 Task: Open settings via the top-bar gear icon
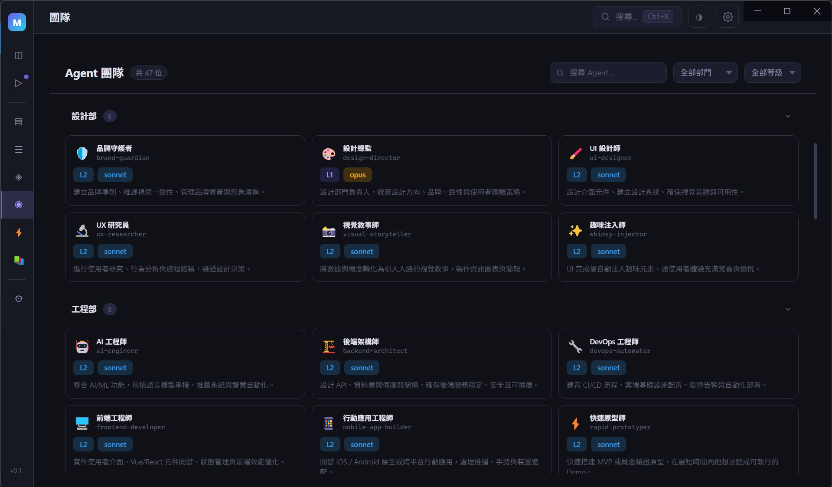728,17
